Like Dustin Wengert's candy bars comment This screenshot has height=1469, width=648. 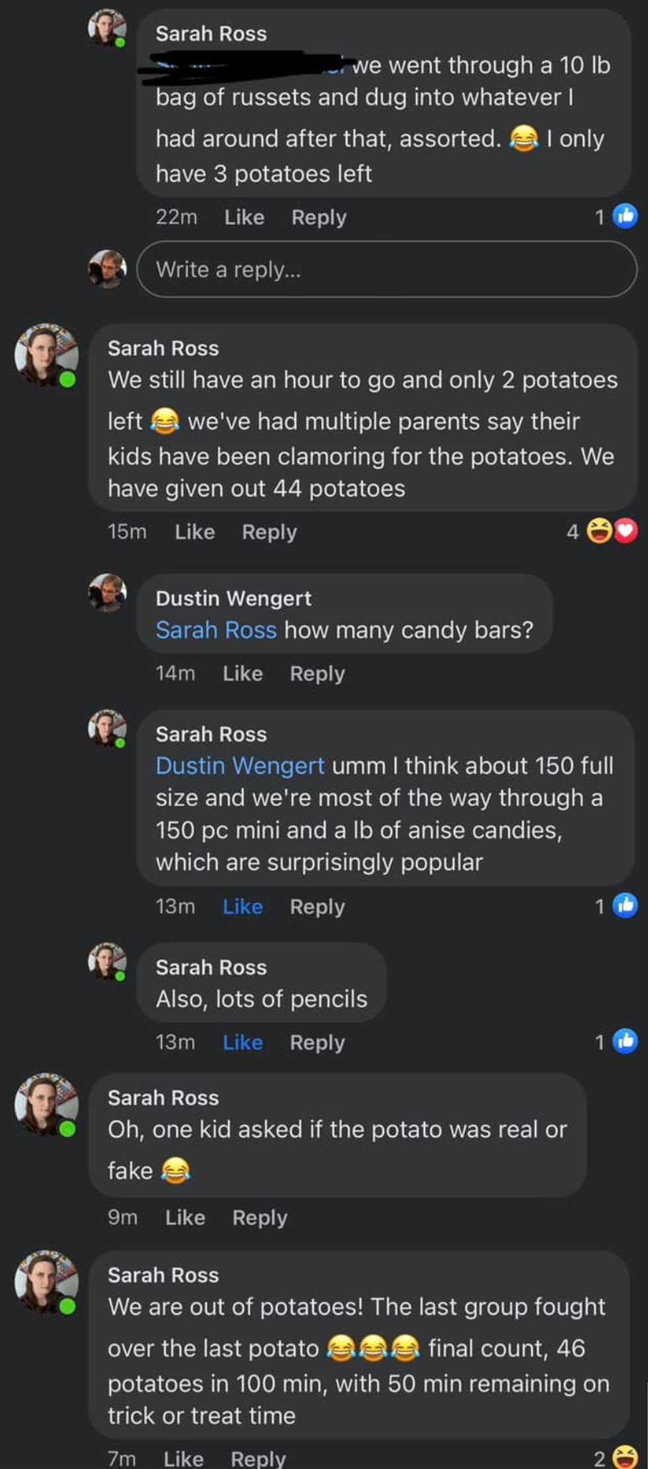(x=243, y=673)
